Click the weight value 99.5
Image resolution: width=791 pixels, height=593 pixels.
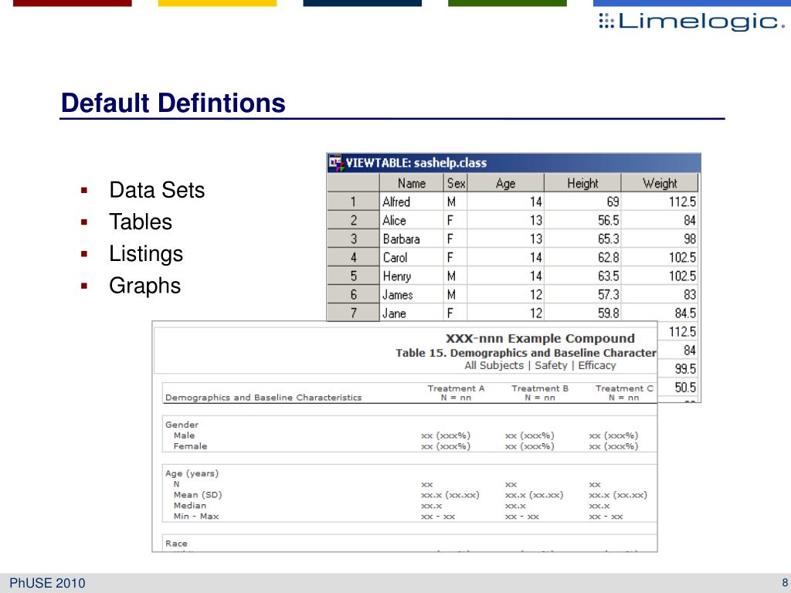point(686,369)
